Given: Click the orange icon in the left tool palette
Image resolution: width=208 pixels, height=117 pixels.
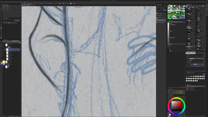Looking at the screenshot, I should (x=1, y=38).
